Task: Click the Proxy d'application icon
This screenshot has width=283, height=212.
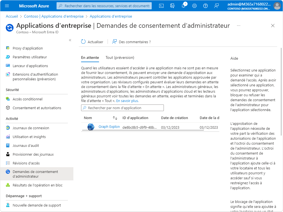Action: tap(8, 48)
